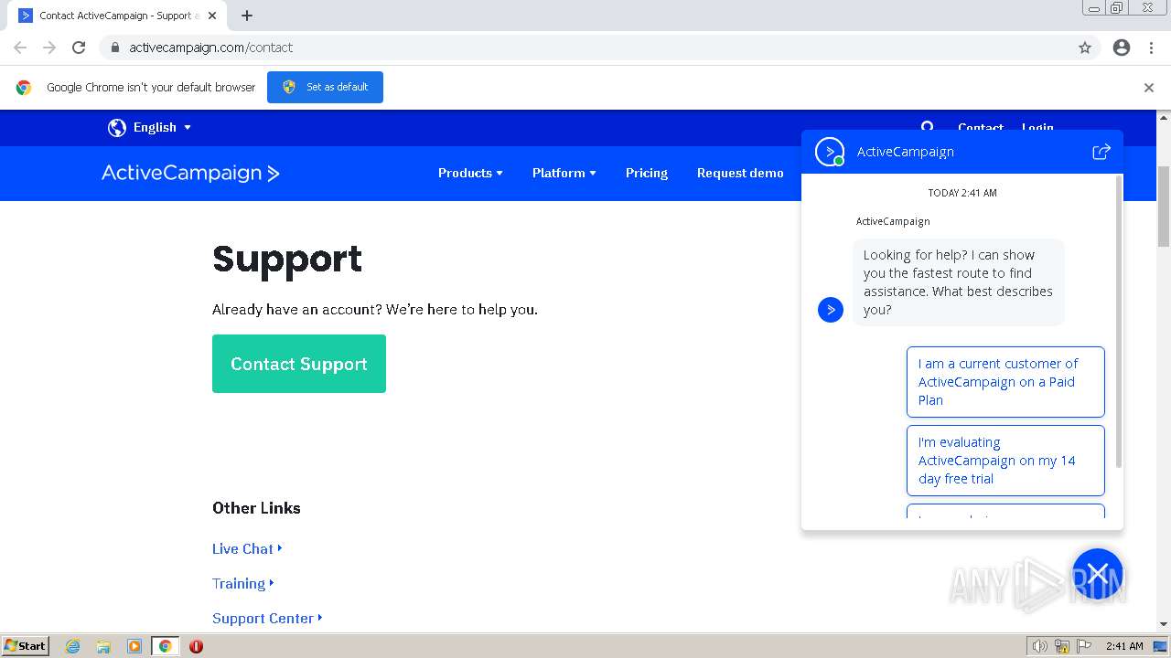Bookmark this page with the star icon
The width and height of the screenshot is (1171, 658).
[x=1085, y=48]
